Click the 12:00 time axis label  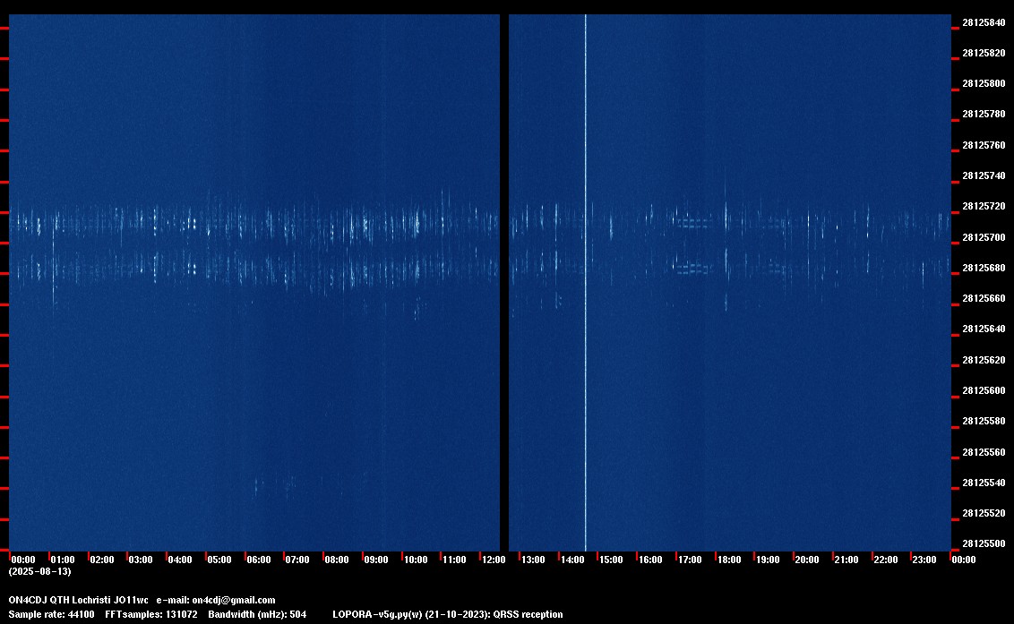point(494,560)
